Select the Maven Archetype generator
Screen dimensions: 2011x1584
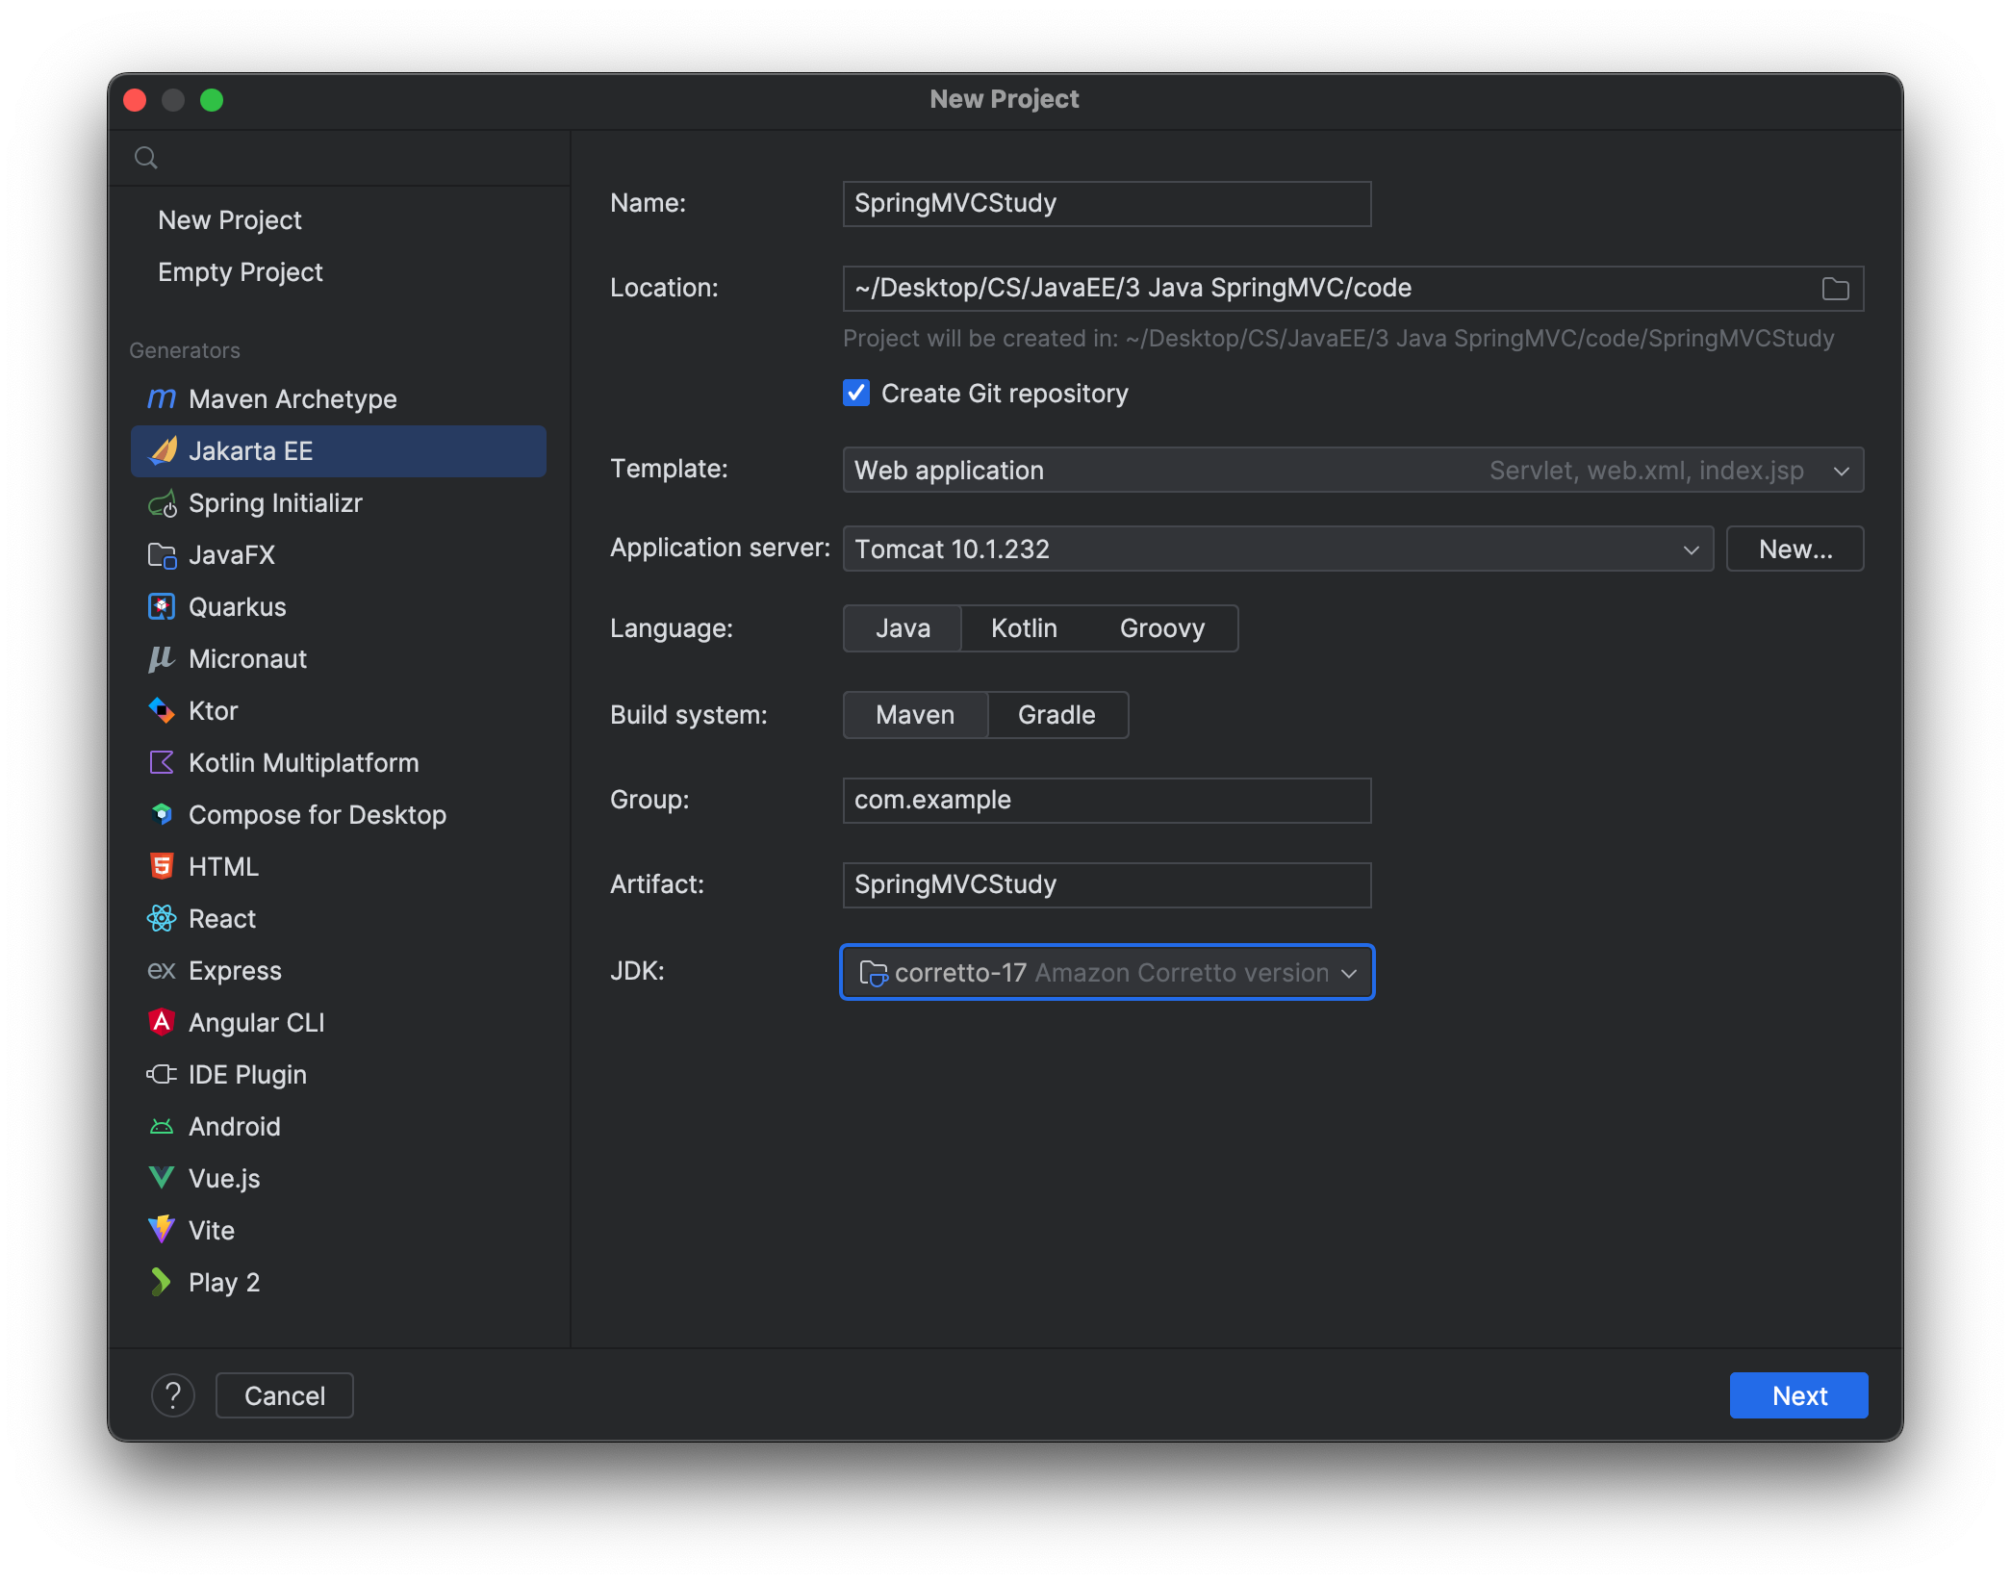[293, 398]
